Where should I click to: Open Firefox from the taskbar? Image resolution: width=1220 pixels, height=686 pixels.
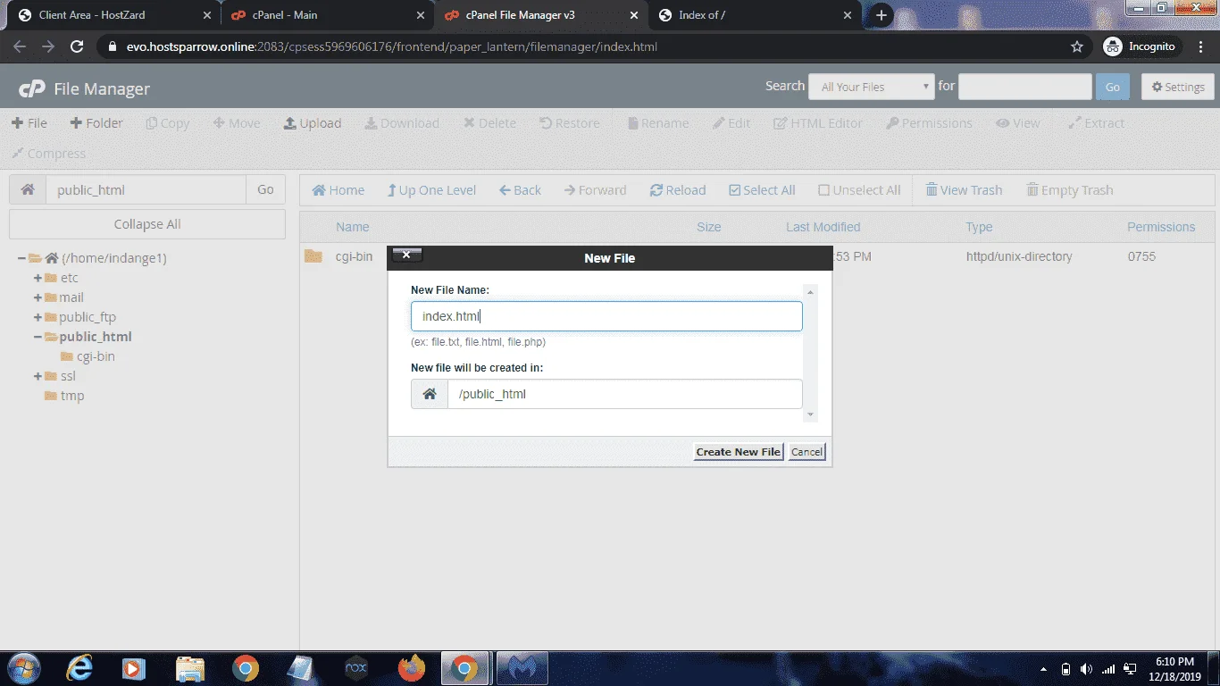click(412, 668)
